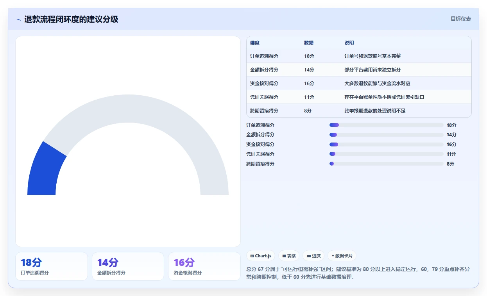Click the title 退款流程闭环度的建议分级
The image size is (487, 296).
tap(71, 19)
